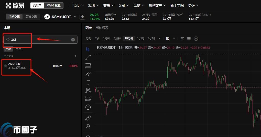Switch to Web3 钱包 mode
The height and width of the screenshot is (137, 261).
click(x=54, y=5)
